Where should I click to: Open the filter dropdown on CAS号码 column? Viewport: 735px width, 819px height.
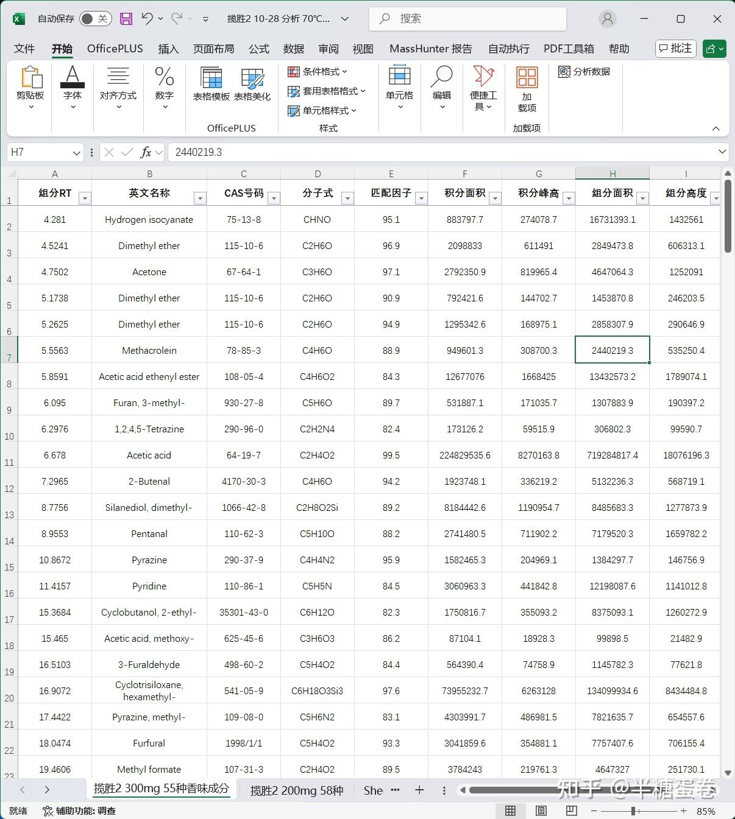click(x=274, y=198)
